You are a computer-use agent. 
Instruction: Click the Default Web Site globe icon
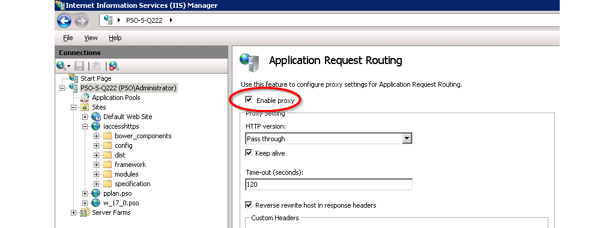(96, 117)
